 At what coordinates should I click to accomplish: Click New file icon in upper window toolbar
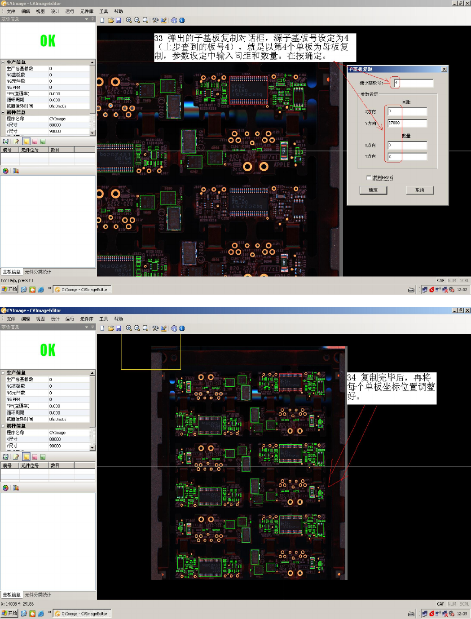click(102, 20)
